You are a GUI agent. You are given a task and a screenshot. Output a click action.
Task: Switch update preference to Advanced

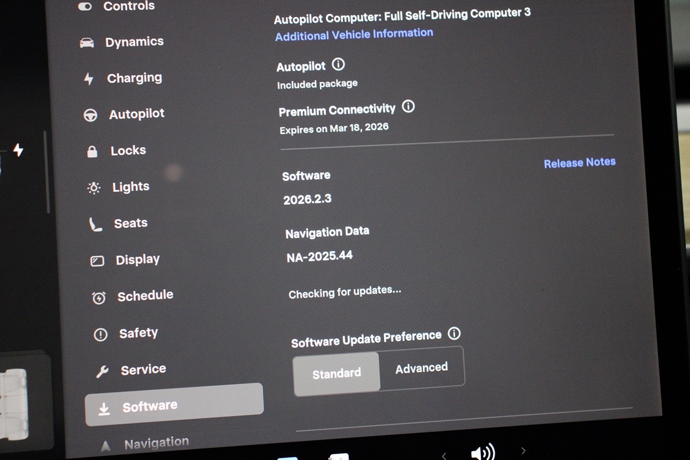(421, 368)
